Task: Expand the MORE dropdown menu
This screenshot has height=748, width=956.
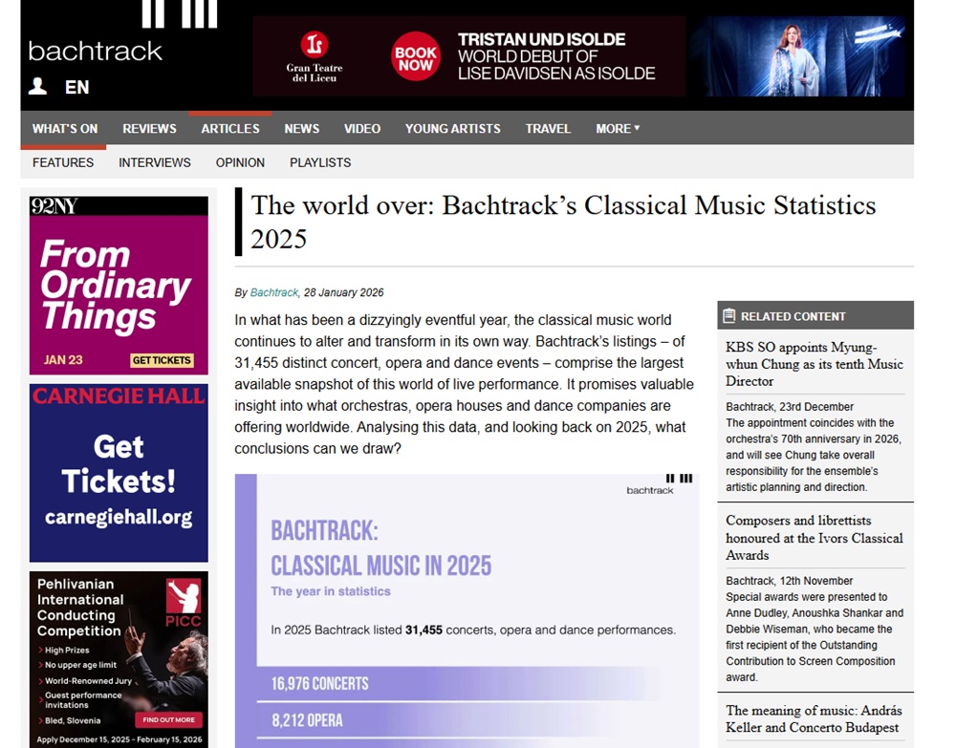Action: tap(617, 129)
